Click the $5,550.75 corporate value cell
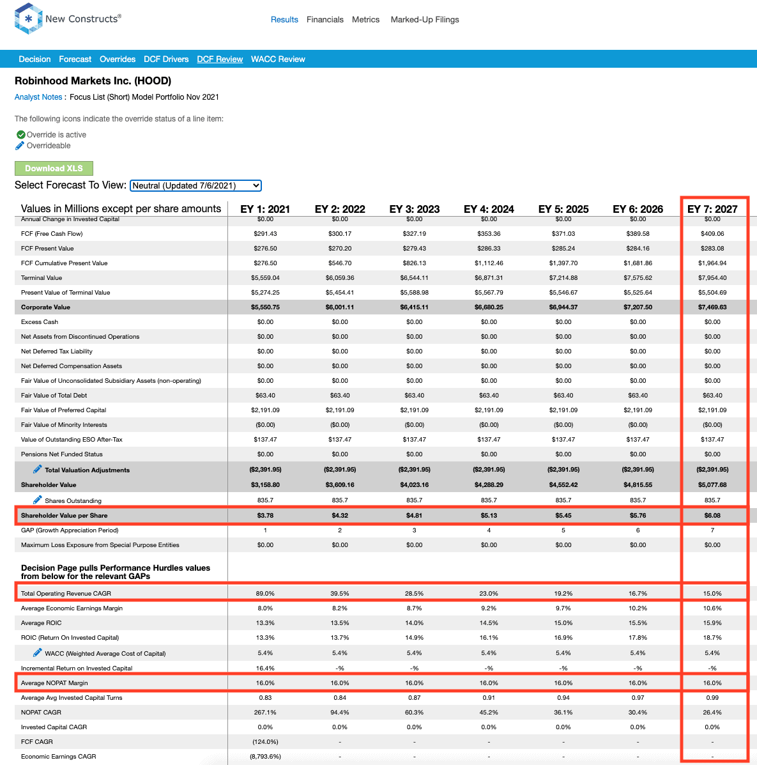The image size is (757, 765). [x=265, y=307]
